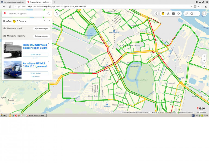Click Отключить рекламное брендирование
209x163 pixels.
(x=135, y=112)
